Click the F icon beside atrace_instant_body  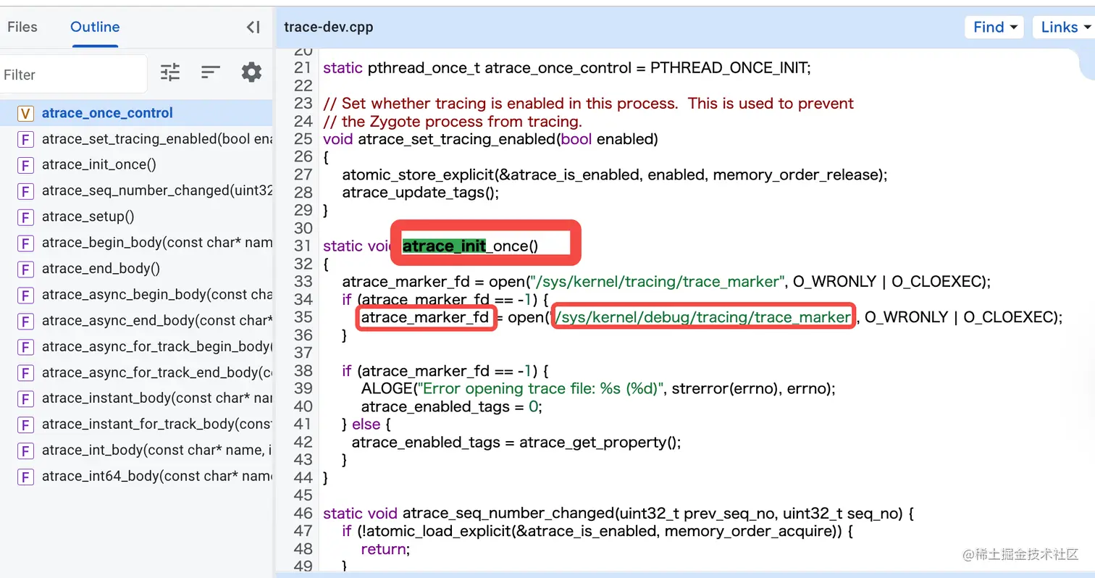[25, 399]
